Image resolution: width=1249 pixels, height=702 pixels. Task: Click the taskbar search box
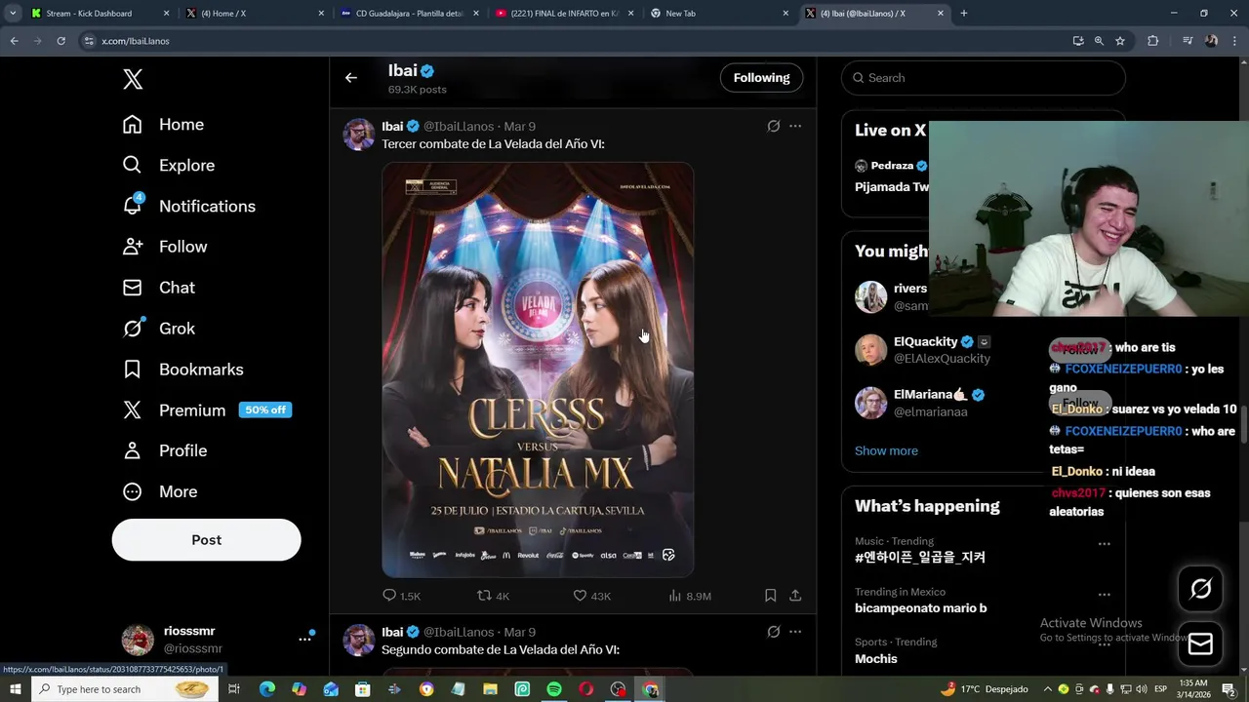126,689
